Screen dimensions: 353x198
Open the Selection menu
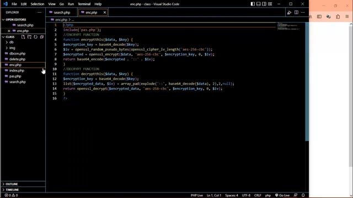click(38, 4)
